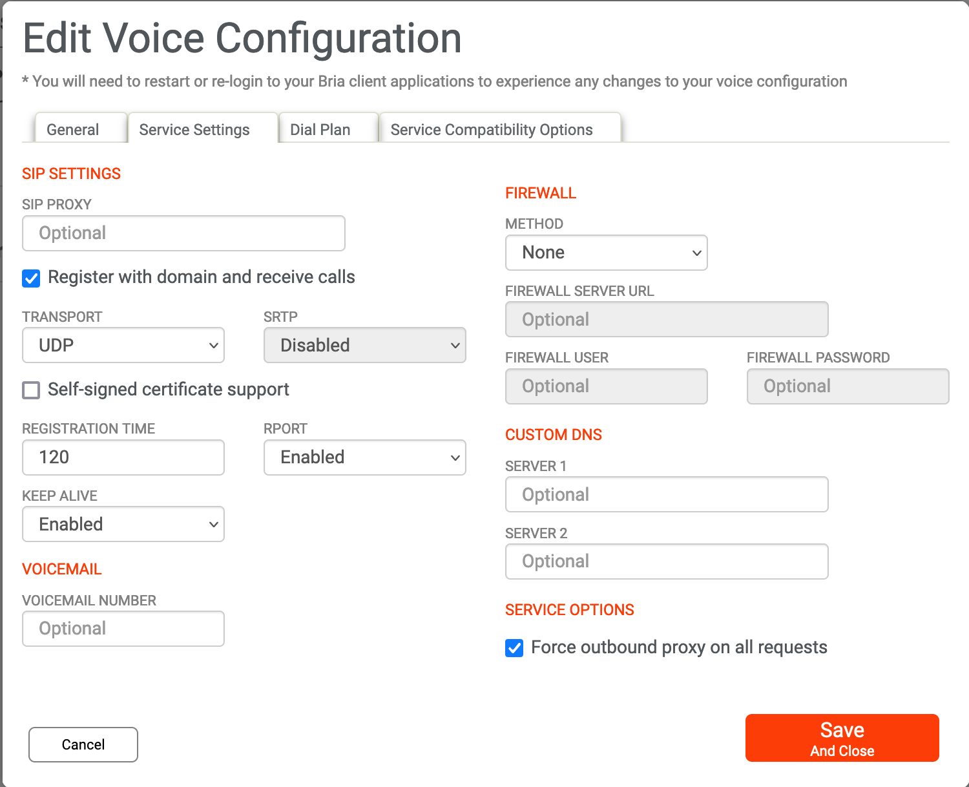Focus the Registration Time field
969x787 pixels.
pos(123,457)
